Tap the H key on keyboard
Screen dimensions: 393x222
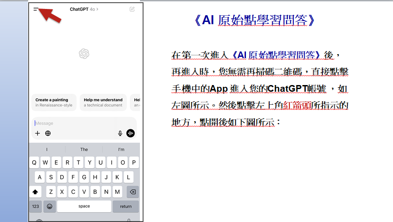point(95,177)
